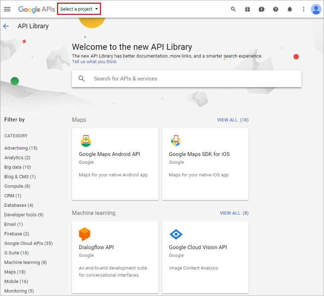The width and height of the screenshot is (324, 296).
Task: Filter by Firebase (2) category
Action: pos(17,234)
